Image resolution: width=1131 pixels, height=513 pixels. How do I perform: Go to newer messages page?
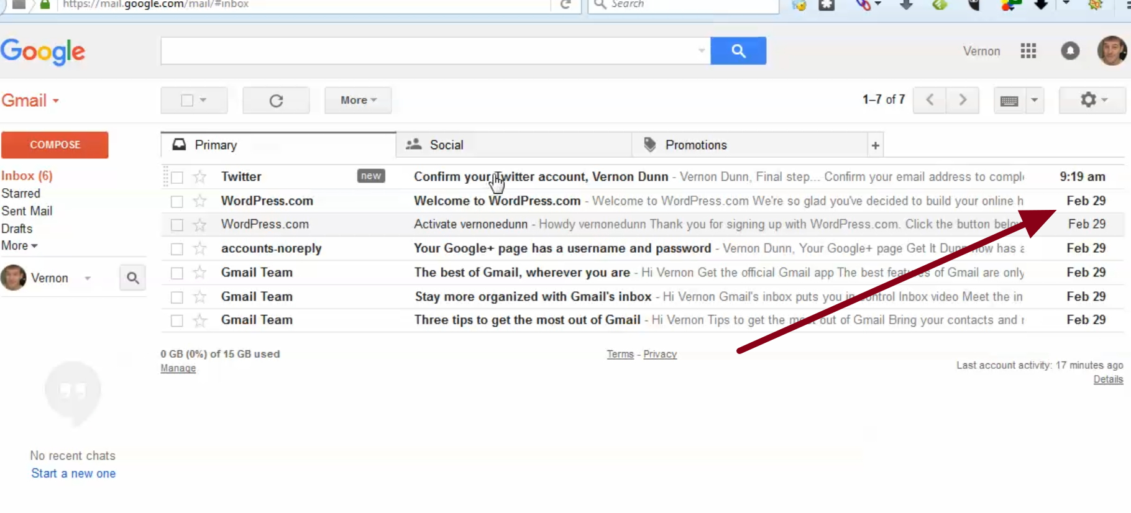coord(930,100)
